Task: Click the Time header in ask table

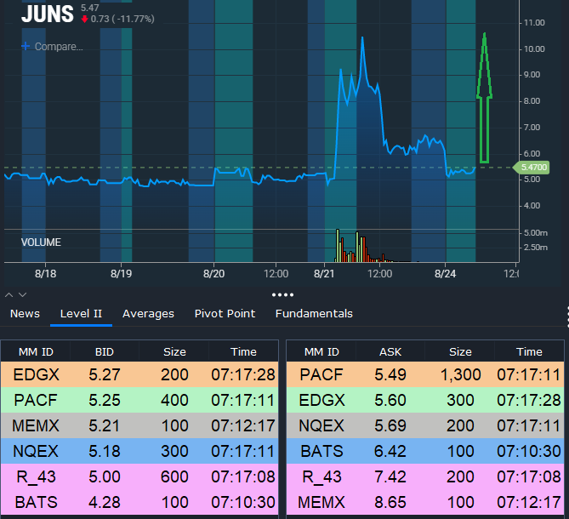Action: point(529,351)
